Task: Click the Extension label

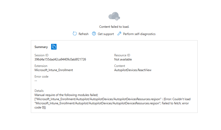Action: click(41, 66)
